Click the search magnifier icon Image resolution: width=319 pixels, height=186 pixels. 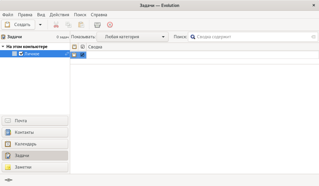[193, 37]
